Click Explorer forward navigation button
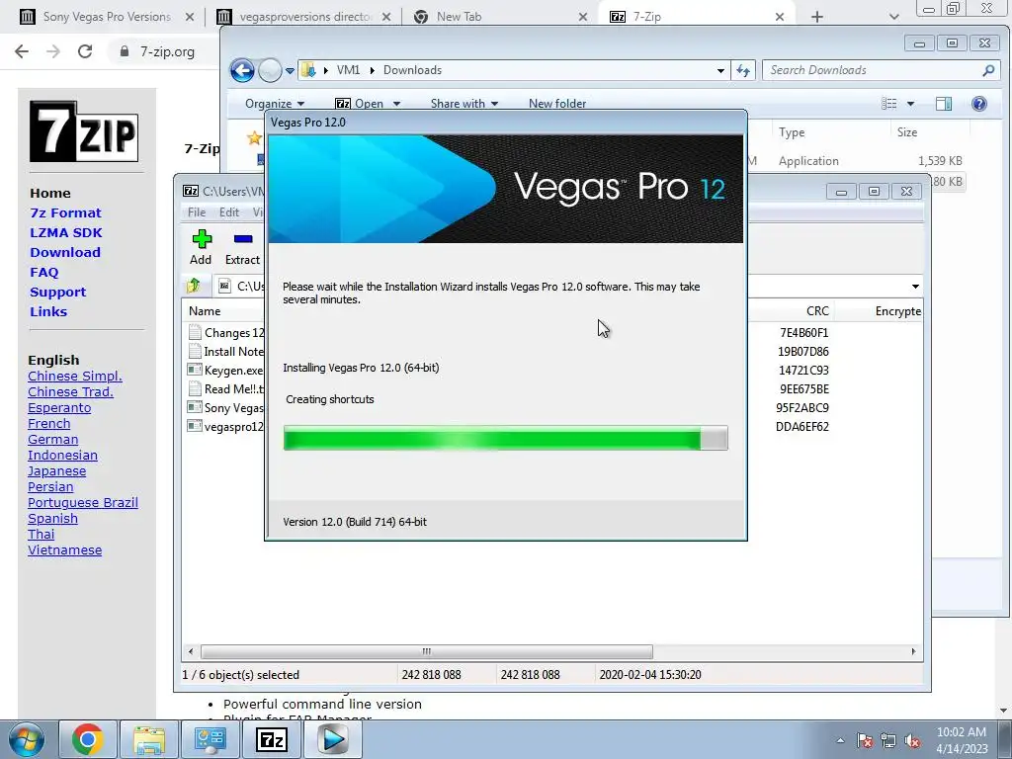1012x759 pixels. tap(270, 70)
